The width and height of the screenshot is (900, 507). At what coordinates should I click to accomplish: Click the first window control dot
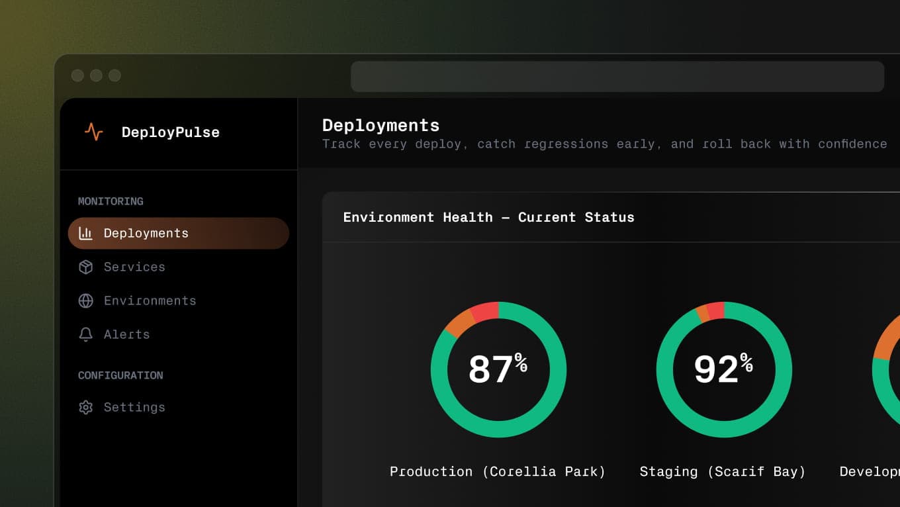point(77,75)
